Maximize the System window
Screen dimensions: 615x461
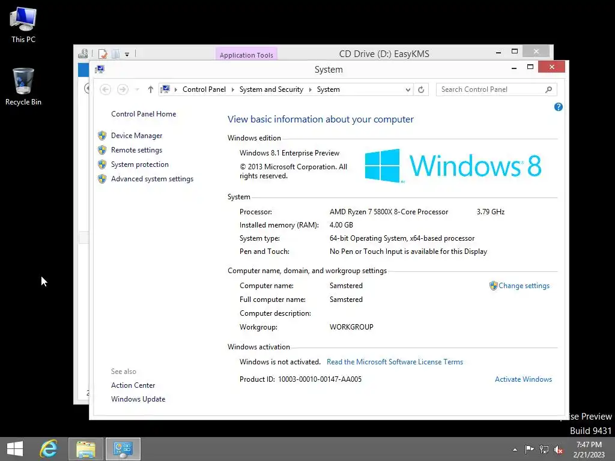[530, 67]
